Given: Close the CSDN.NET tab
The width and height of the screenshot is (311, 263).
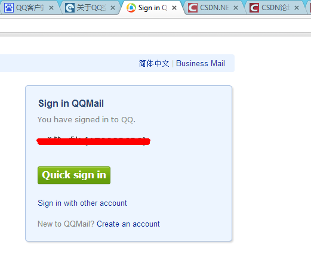Looking at the screenshot, I should tap(236, 8).
